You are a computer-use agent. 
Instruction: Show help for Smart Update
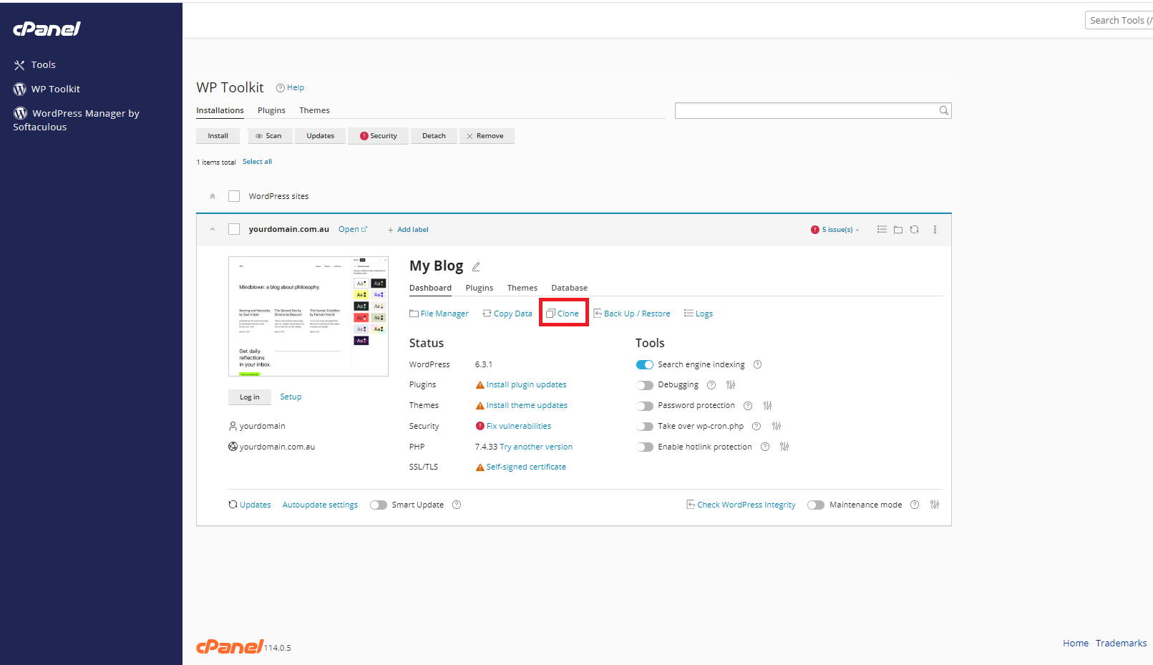457,505
